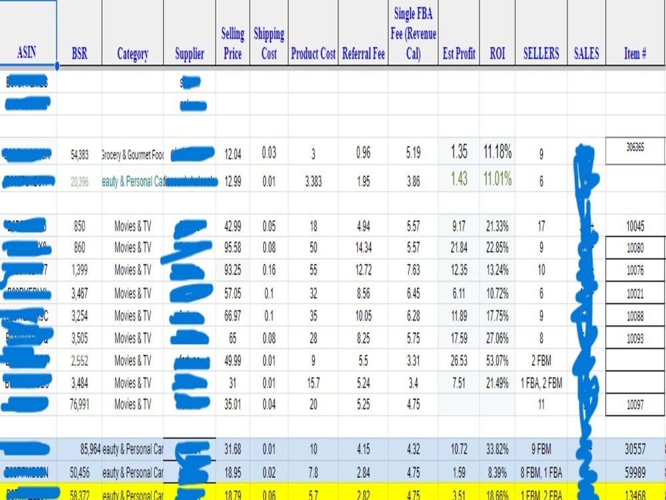
Task: Select Item # cell 306365
Action: coord(635,151)
